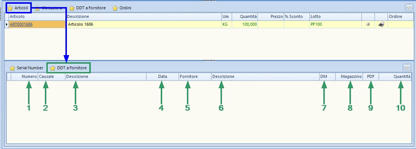Click the star icon on Serial Number tab

(x=12, y=68)
